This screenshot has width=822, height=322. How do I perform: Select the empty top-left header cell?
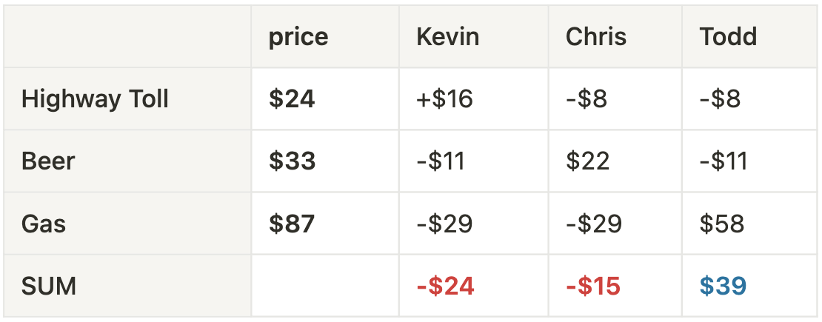(x=127, y=37)
